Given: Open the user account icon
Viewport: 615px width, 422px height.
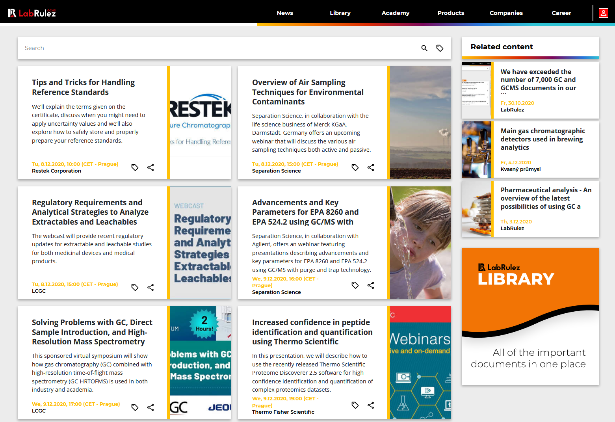Looking at the screenshot, I should [x=603, y=13].
